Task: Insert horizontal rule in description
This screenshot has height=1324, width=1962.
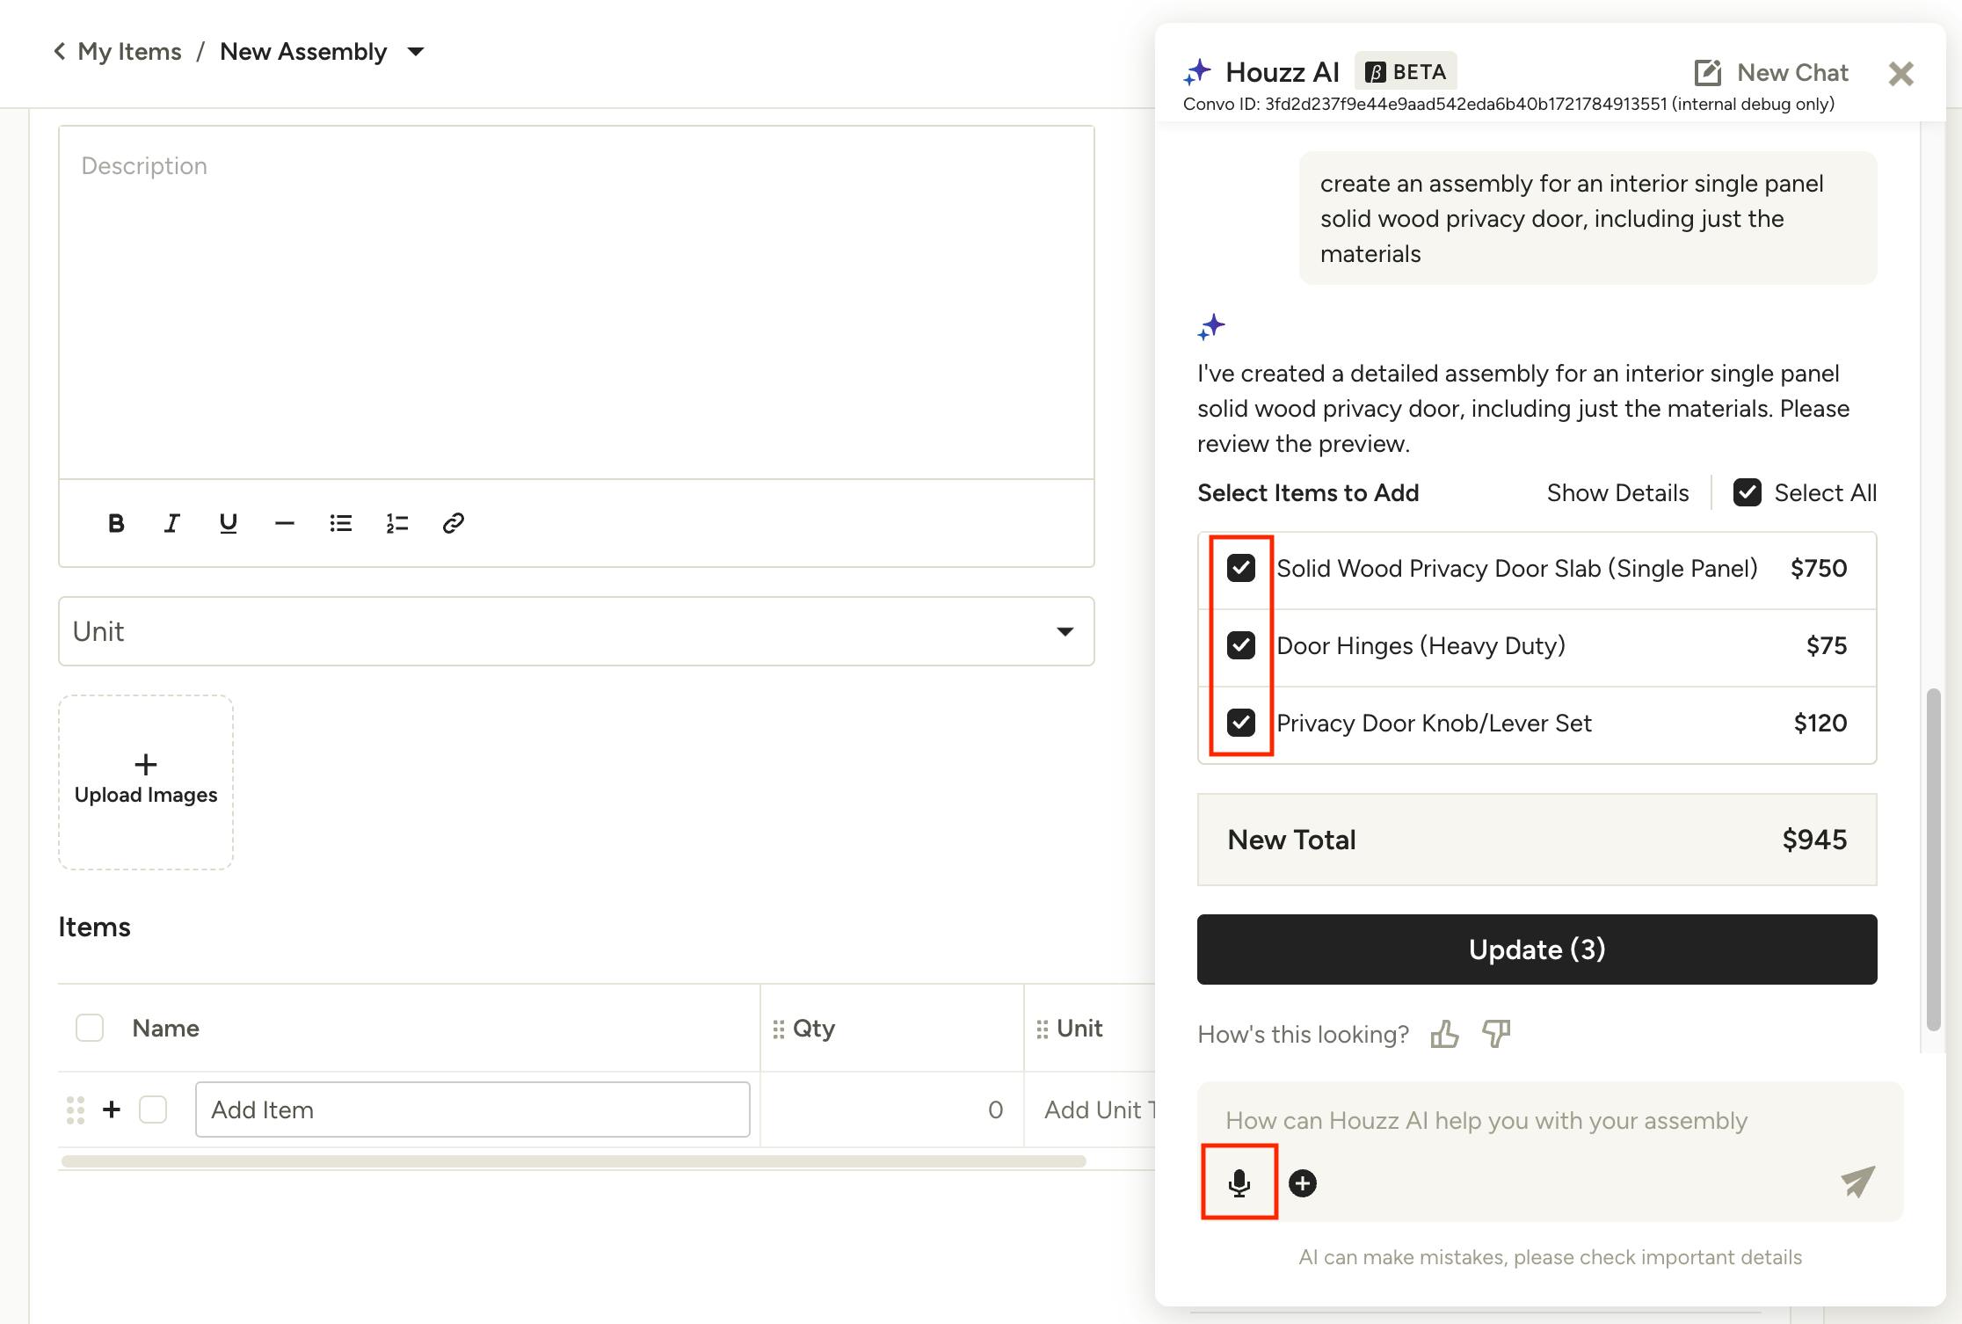Action: tap(285, 524)
